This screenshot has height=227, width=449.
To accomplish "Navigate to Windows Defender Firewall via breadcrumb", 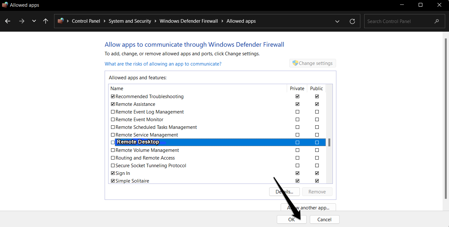I will tap(188, 21).
